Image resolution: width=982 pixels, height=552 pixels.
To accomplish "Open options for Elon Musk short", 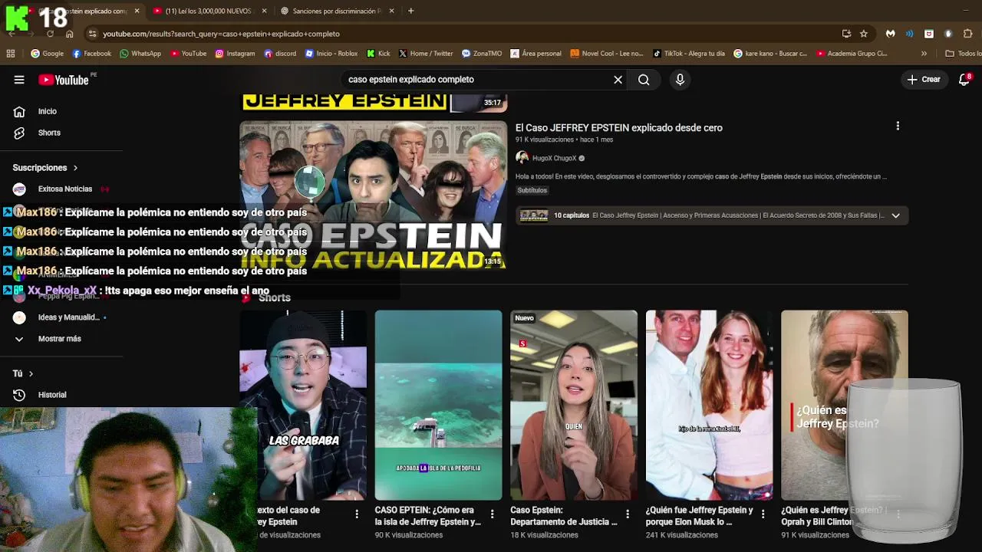I will [763, 514].
